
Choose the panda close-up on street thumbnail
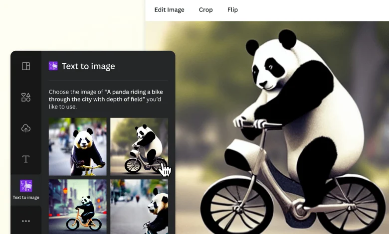[139, 207]
